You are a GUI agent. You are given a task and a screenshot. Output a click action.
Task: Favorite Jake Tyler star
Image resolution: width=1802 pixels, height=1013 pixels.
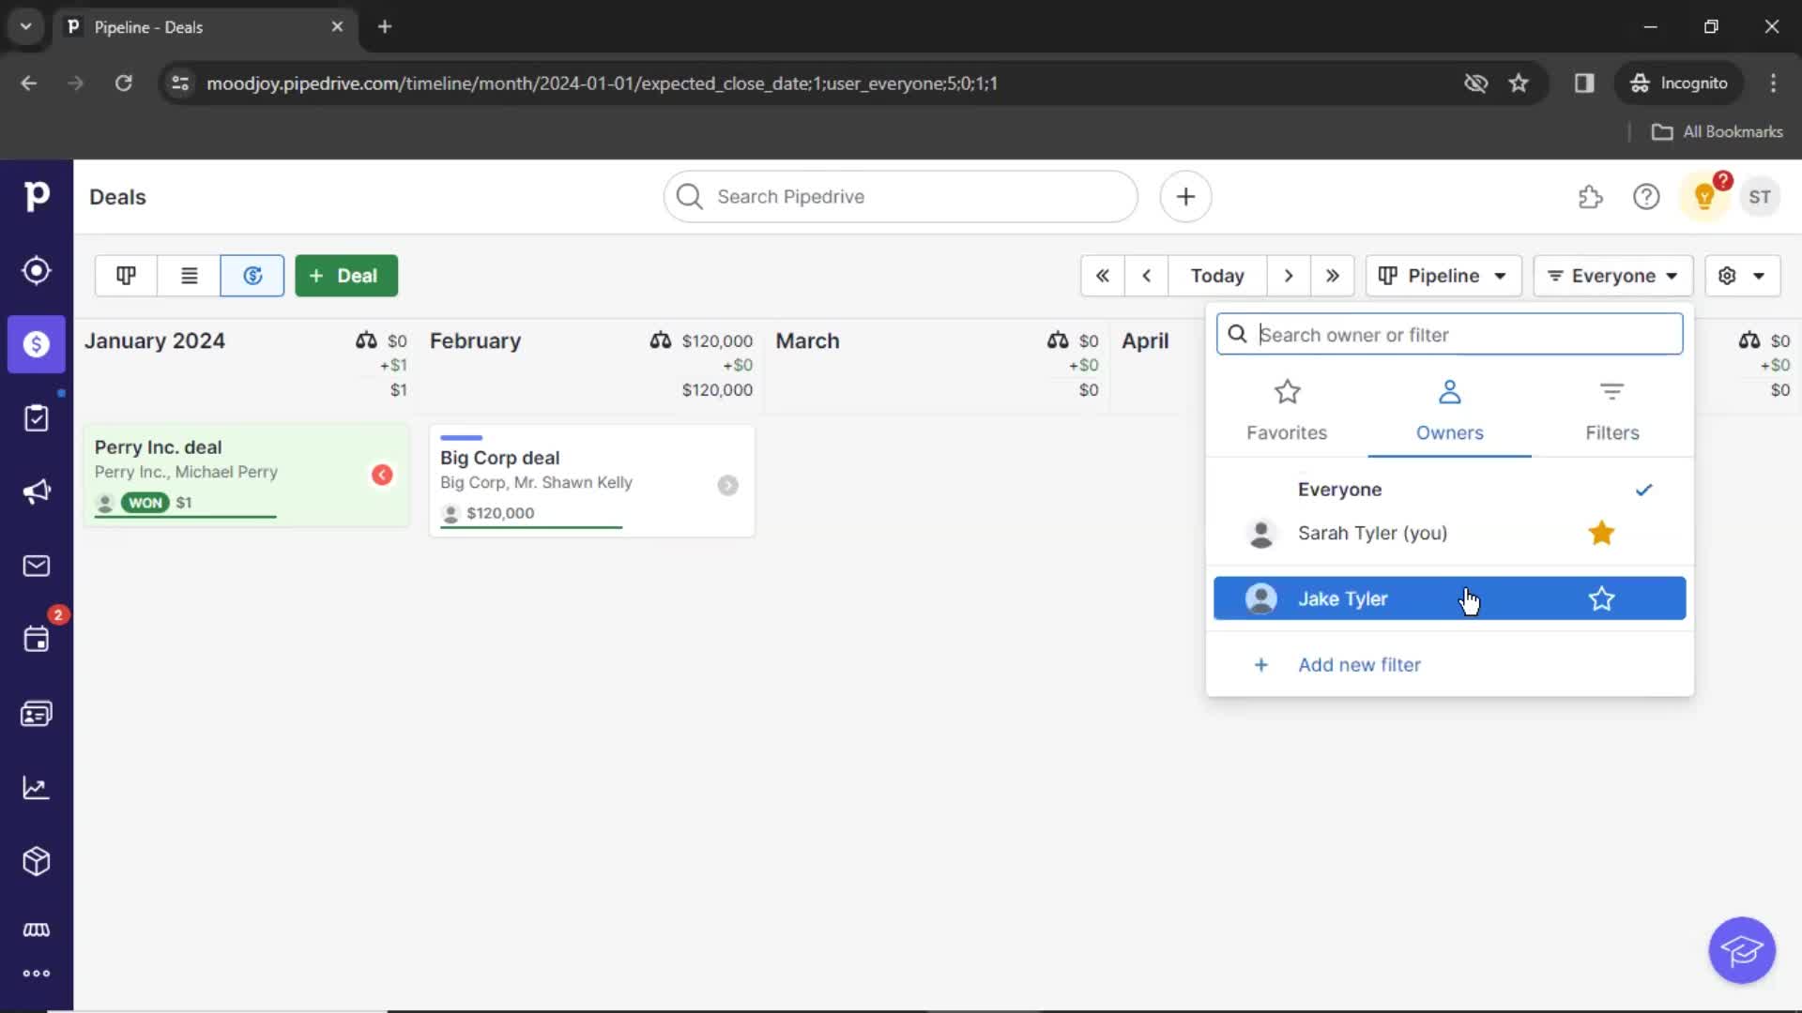coord(1601,598)
